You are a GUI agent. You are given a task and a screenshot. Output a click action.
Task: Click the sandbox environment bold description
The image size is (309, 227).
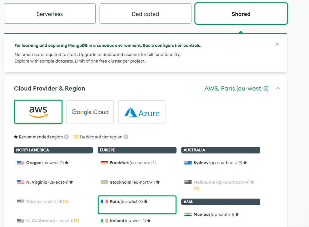point(108,46)
